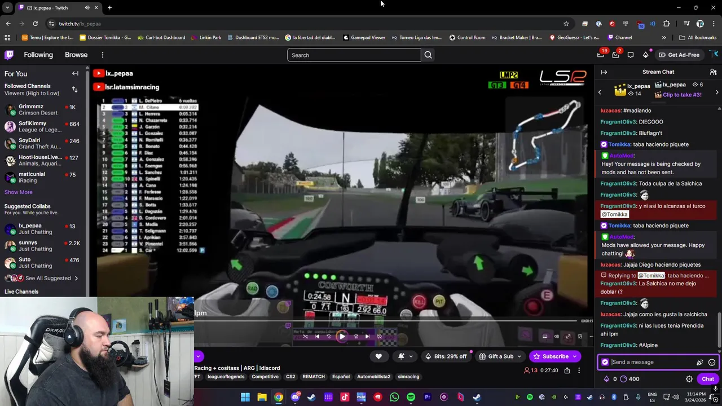This screenshot has width=722, height=406.
Task: Open a new browser tab
Action: [109, 8]
